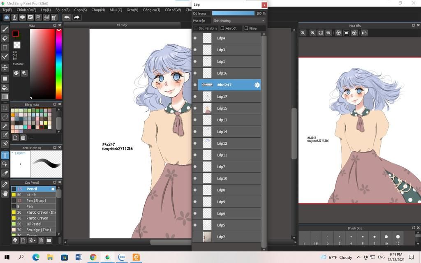Toggle the Xén bớt clipping checkbox

pyautogui.click(x=222, y=28)
